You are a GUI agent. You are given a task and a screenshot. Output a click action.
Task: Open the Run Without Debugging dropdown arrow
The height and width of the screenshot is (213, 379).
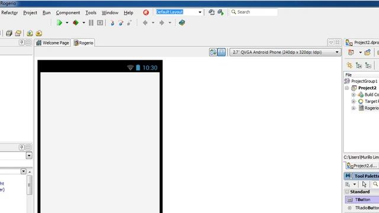pos(83,22)
